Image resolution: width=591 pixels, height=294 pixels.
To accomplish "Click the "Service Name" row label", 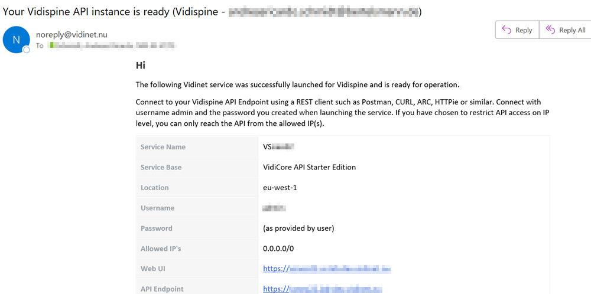I will 163,147.
